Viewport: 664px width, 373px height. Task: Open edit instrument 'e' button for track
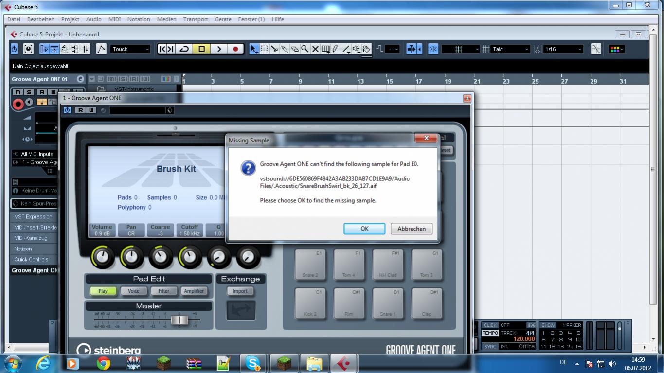point(80,79)
